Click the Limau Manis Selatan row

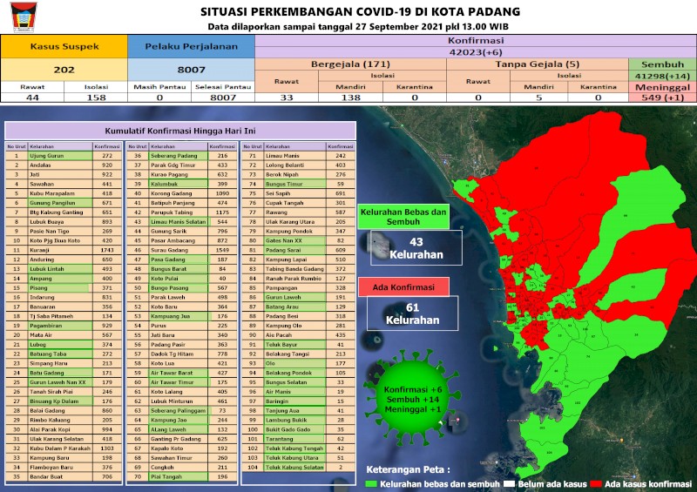182,222
